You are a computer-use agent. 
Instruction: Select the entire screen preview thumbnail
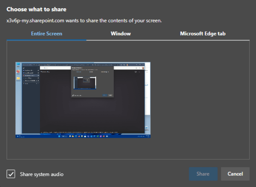click(83, 100)
